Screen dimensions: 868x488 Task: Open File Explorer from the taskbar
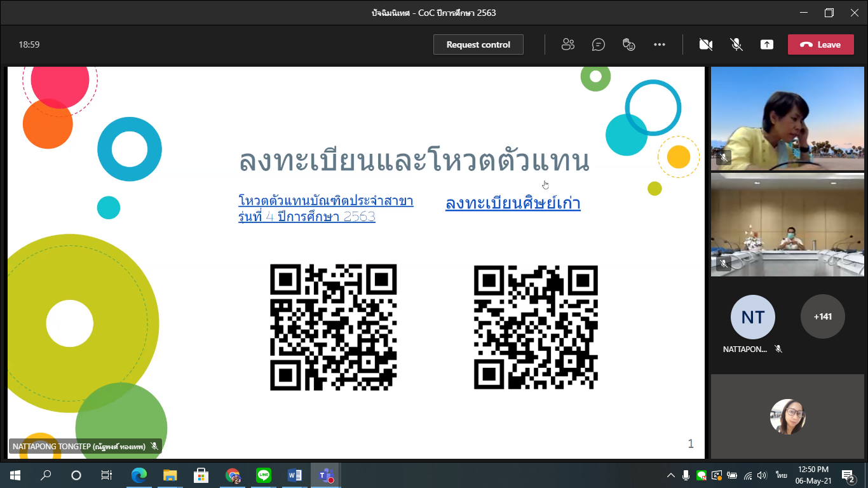170,475
